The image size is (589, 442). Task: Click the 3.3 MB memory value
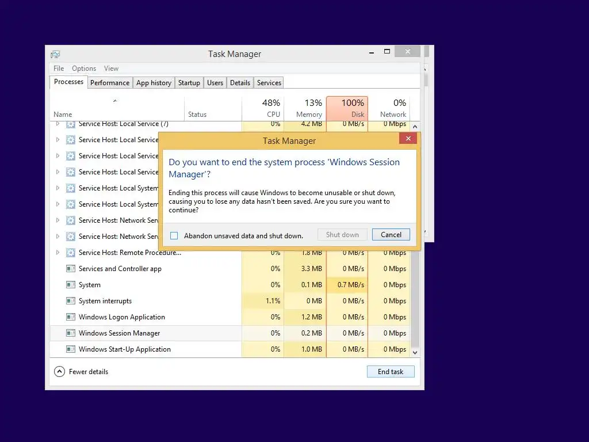pos(311,269)
